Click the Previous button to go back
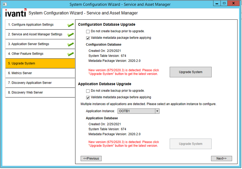This screenshot has width=242, height=169. pos(91,158)
